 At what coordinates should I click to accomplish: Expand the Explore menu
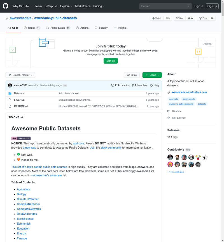pos(66,6)
